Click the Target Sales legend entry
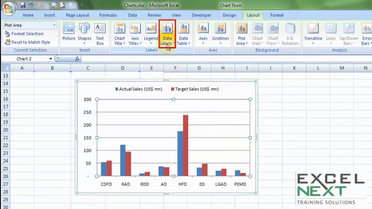Screen dimensions: 372x209 point(195,89)
